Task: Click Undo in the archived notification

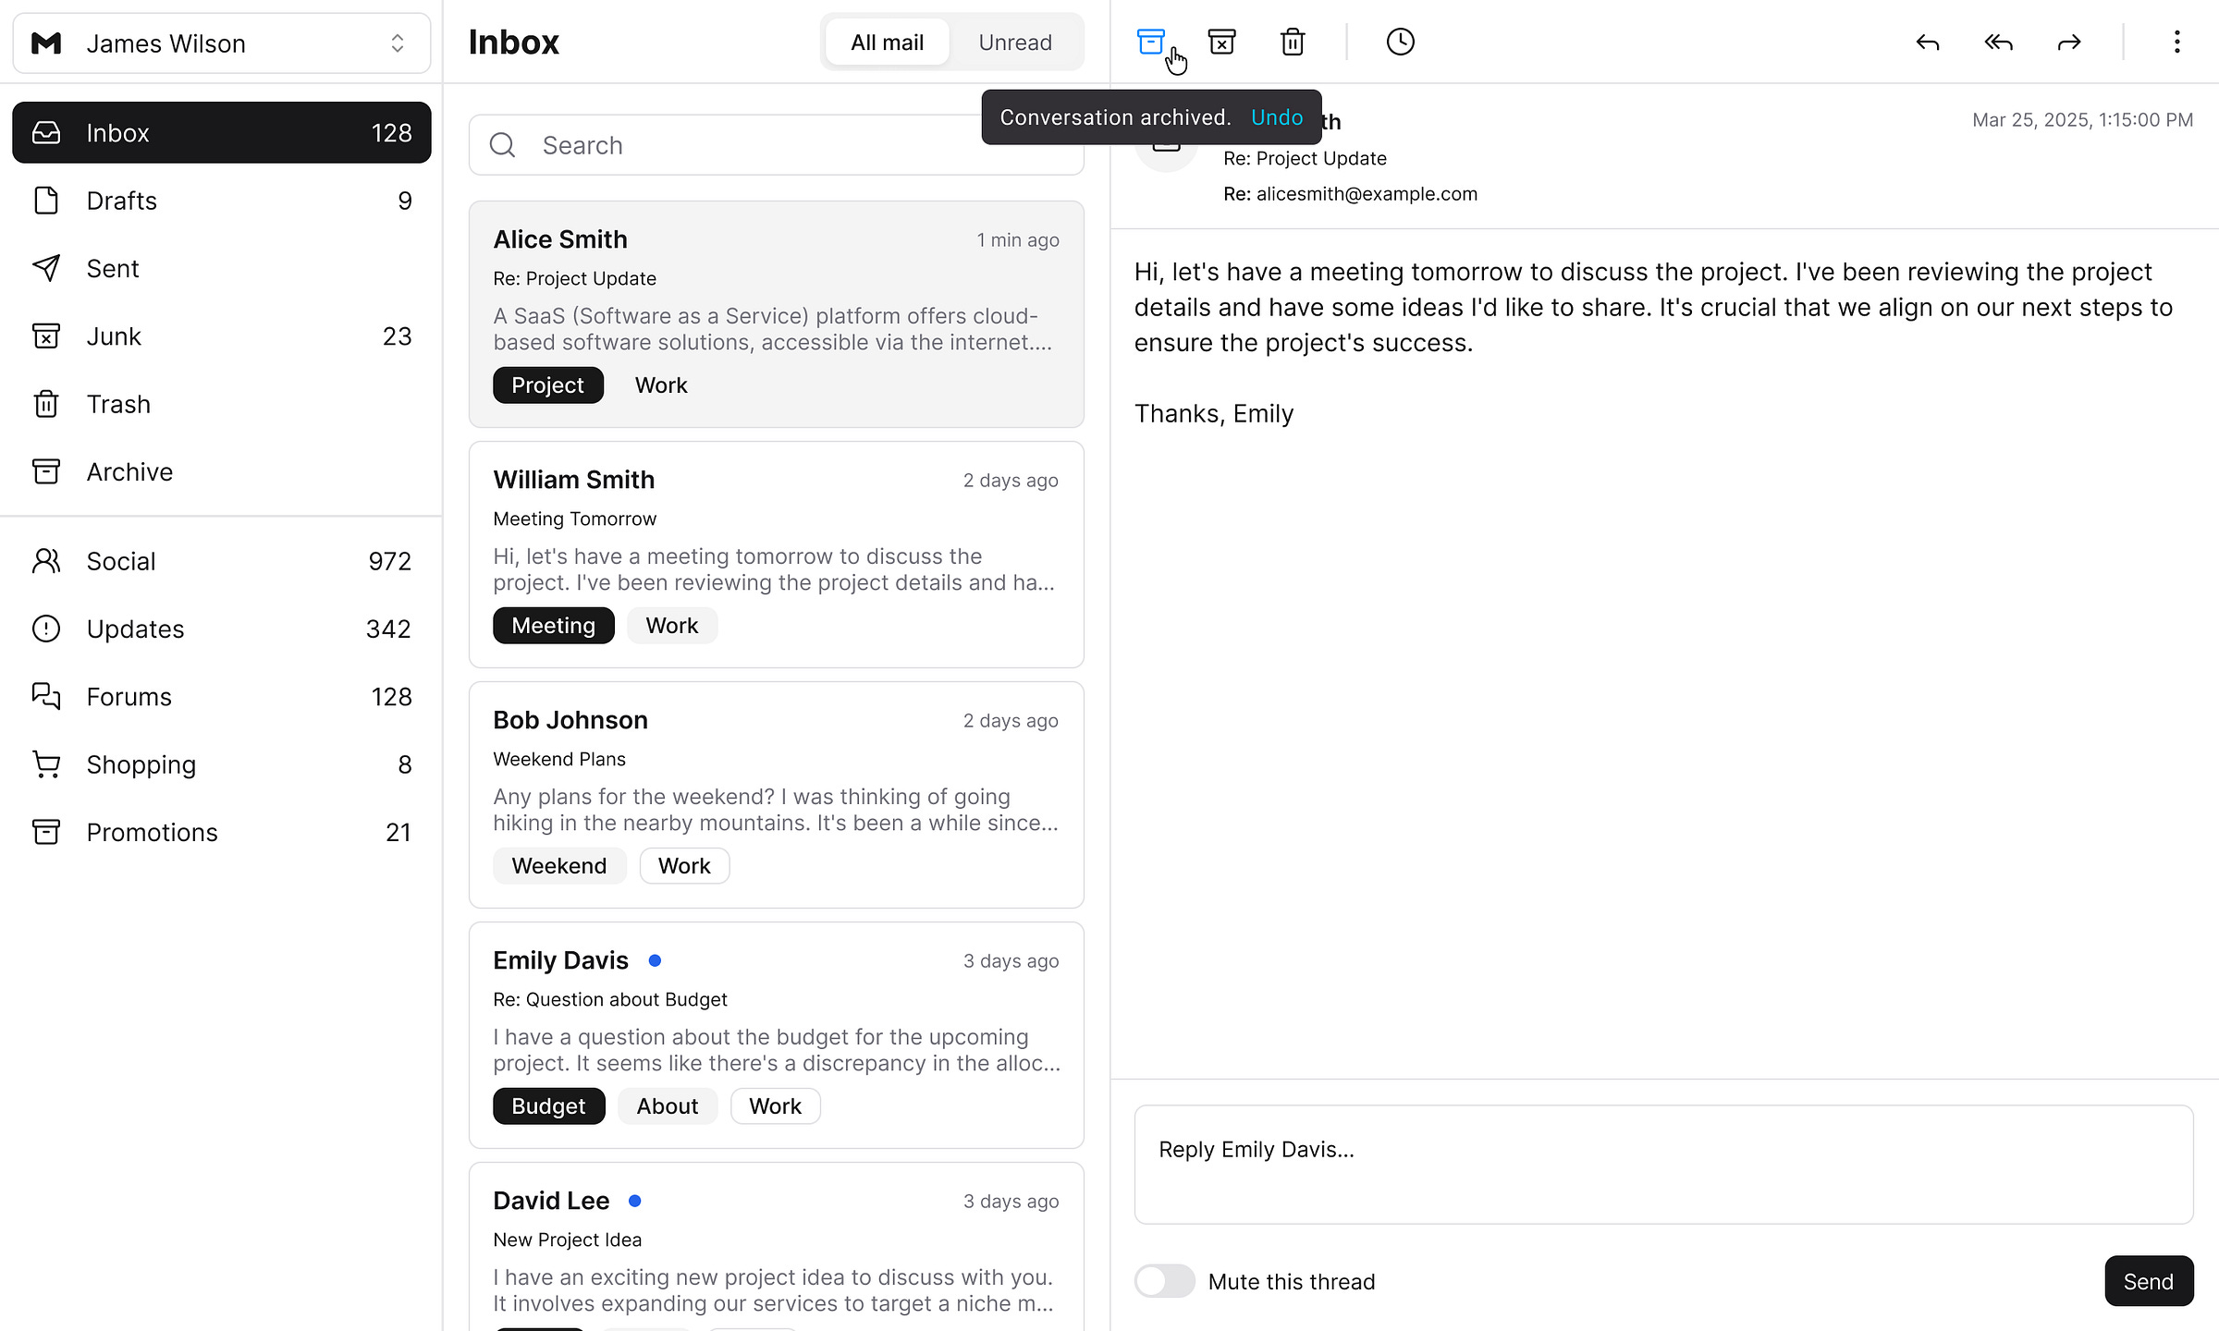Action: click(1276, 117)
